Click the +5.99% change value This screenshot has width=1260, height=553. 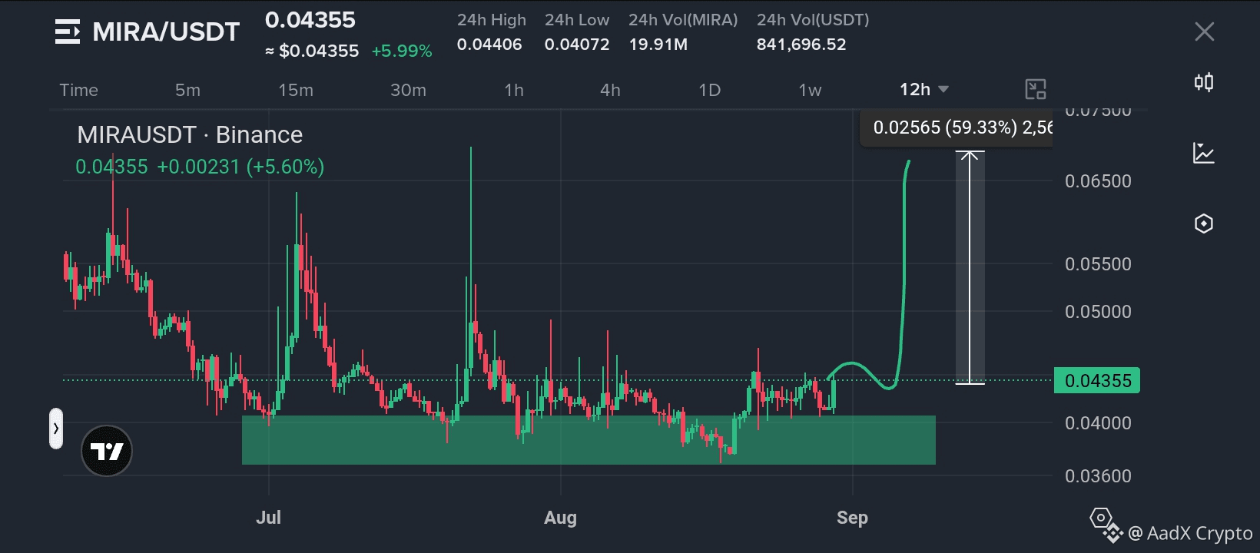(402, 51)
